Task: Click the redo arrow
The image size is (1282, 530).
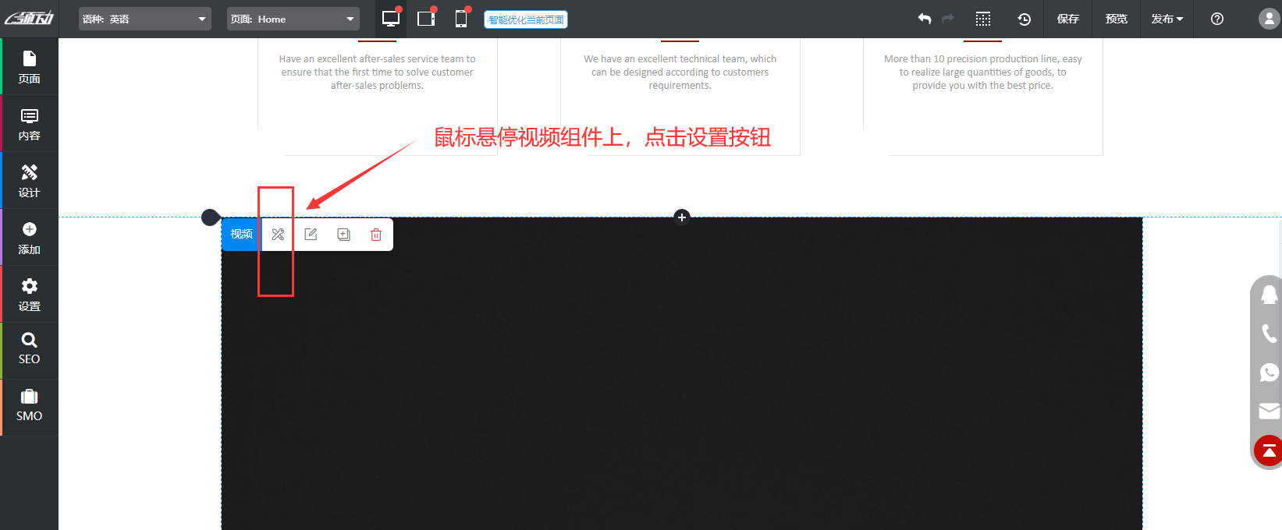Action: point(948,19)
